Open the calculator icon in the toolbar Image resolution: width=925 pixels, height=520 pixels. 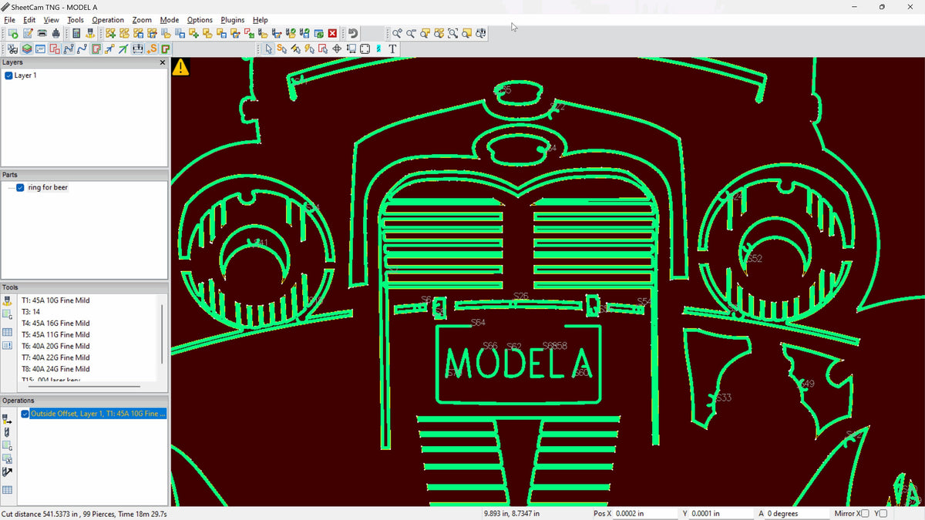tap(76, 34)
